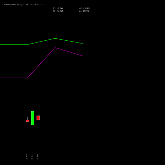Click the date label under the flat red candle
Image resolution: width=165 pixels, height=165 pixels.
pyautogui.click(x=27, y=157)
